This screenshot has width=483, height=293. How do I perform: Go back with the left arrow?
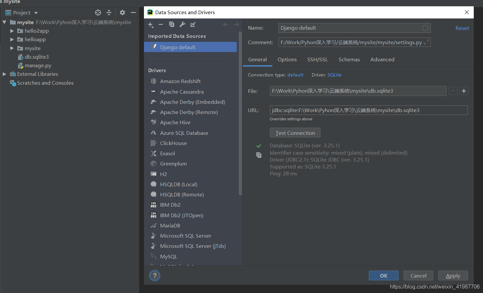(225, 24)
